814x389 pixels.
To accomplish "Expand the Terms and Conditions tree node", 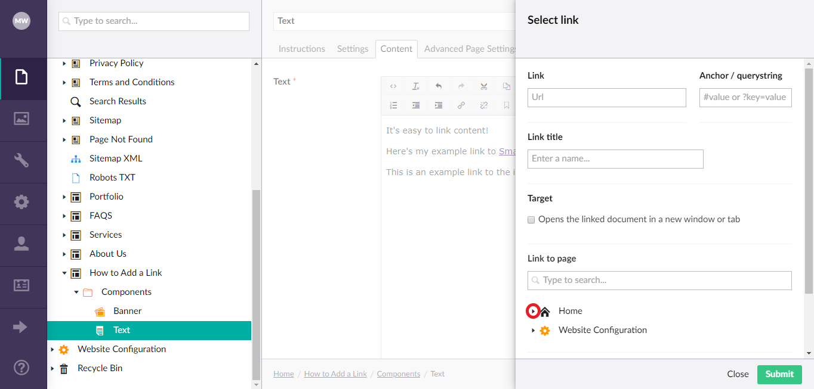I will pyautogui.click(x=64, y=82).
